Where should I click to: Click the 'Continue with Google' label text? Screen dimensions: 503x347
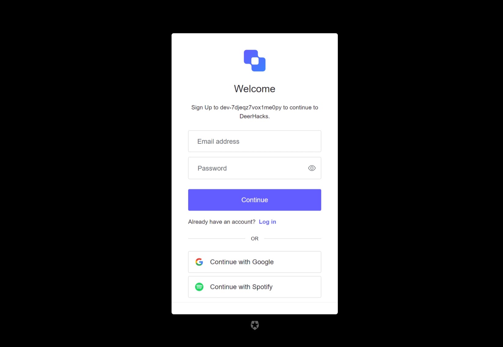pyautogui.click(x=242, y=262)
